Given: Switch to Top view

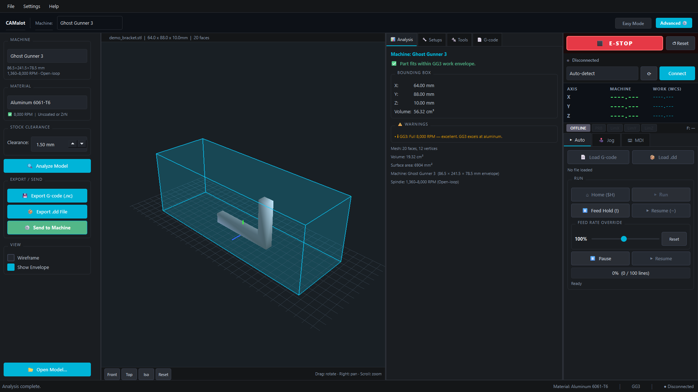Looking at the screenshot, I should pyautogui.click(x=129, y=375).
